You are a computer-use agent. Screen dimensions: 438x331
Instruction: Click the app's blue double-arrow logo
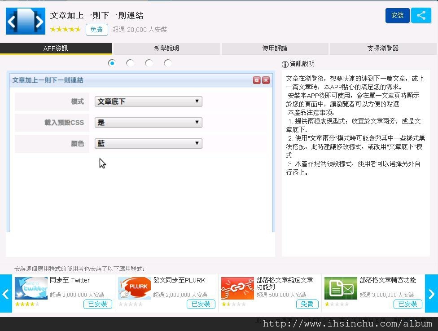point(25,21)
